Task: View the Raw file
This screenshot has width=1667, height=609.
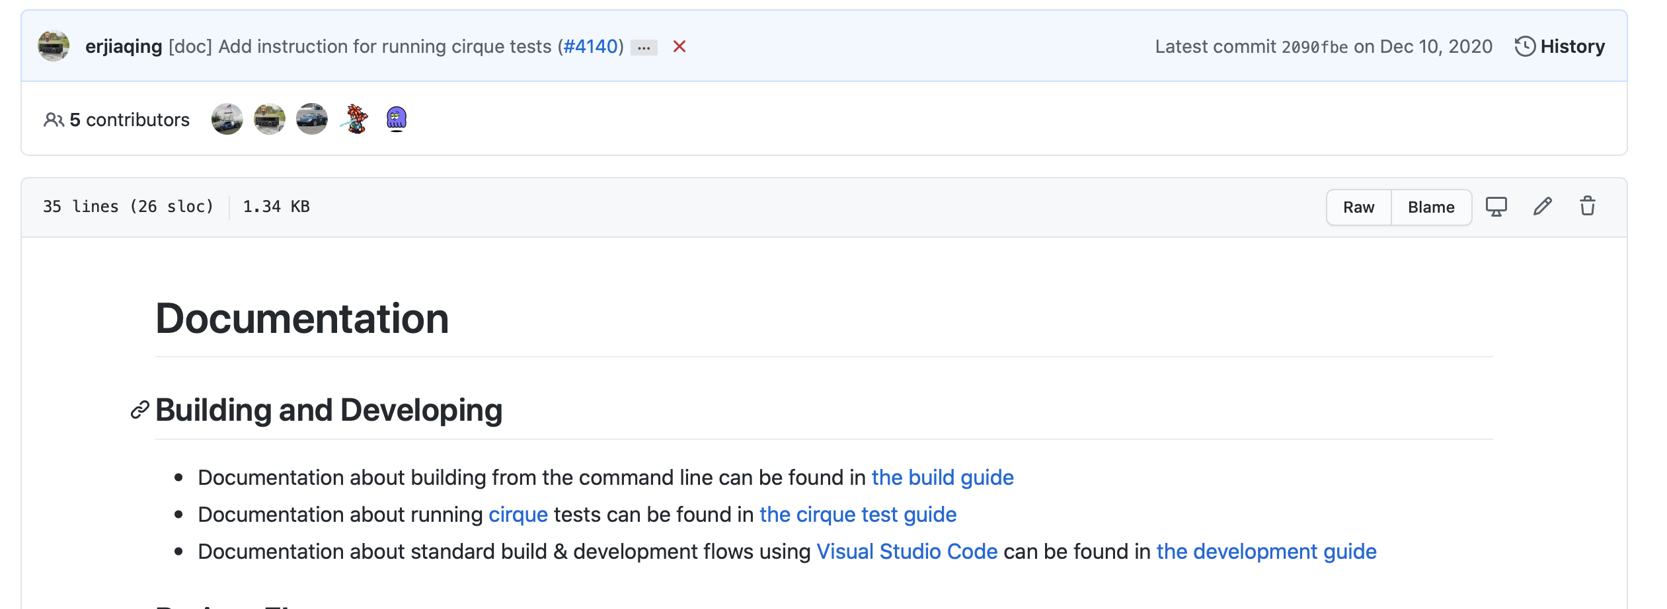Action: 1359,207
